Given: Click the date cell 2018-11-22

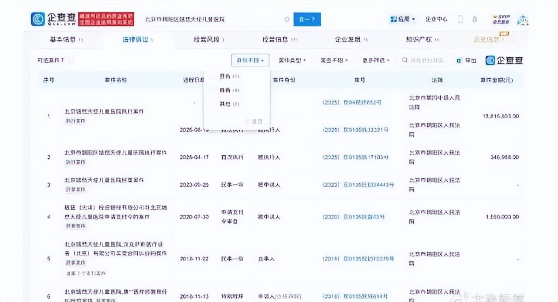Looking at the screenshot, I should [194, 258].
